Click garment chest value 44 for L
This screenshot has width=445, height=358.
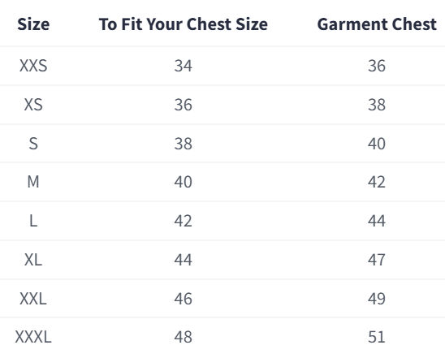point(377,221)
